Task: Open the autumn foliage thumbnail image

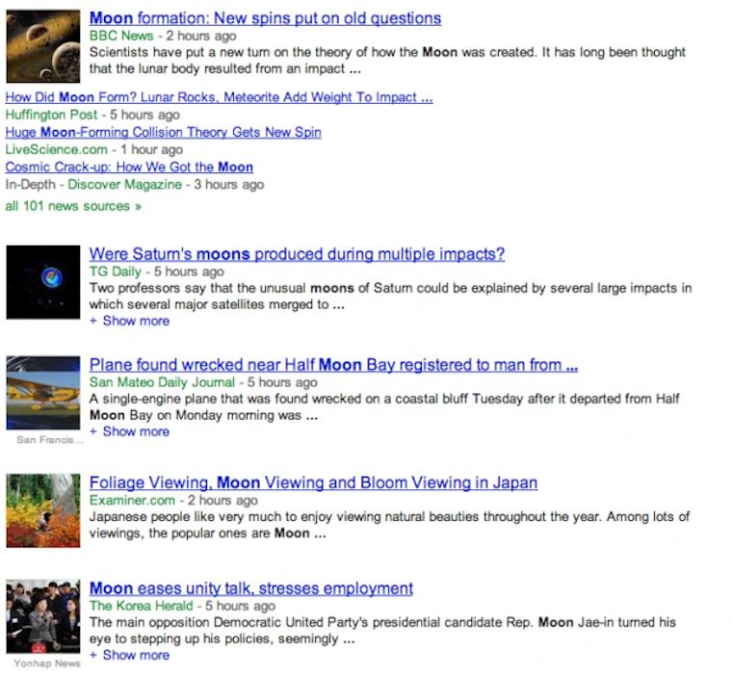Action: 43,510
